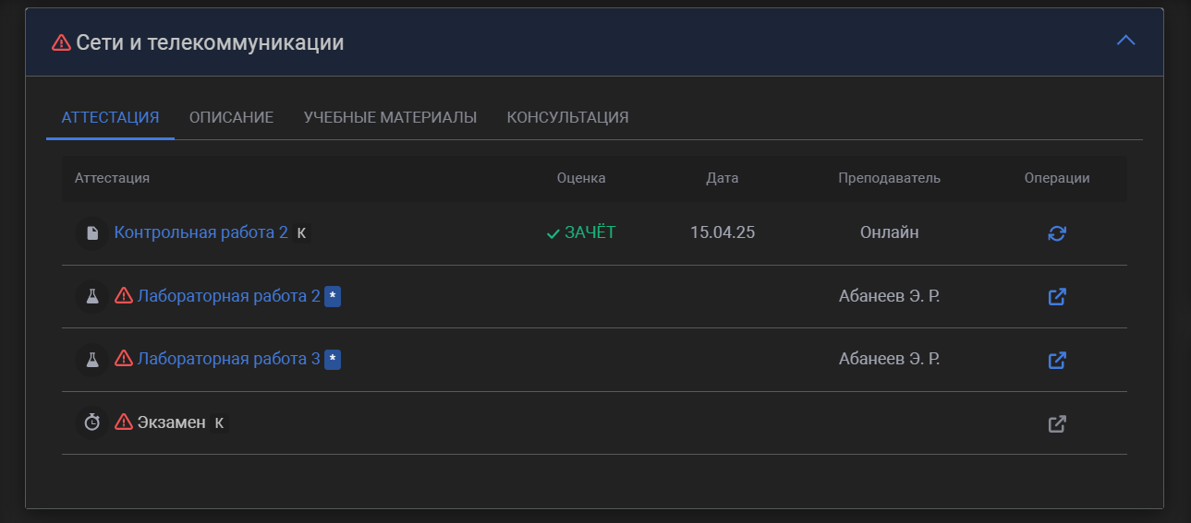Select the Аттестация tab
The image size is (1191, 523).
(x=110, y=117)
